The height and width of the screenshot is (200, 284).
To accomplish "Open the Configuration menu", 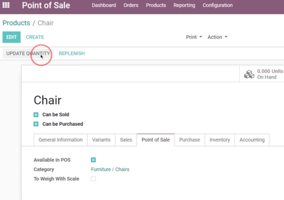I will click(218, 5).
